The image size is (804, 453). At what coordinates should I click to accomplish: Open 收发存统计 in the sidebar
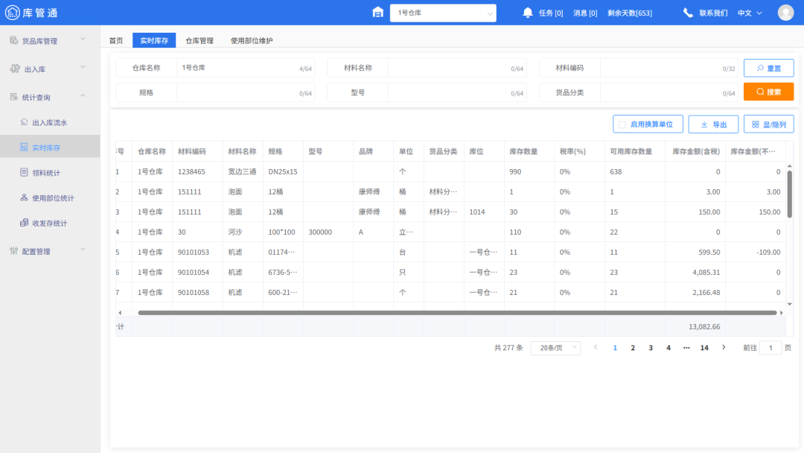(50, 224)
